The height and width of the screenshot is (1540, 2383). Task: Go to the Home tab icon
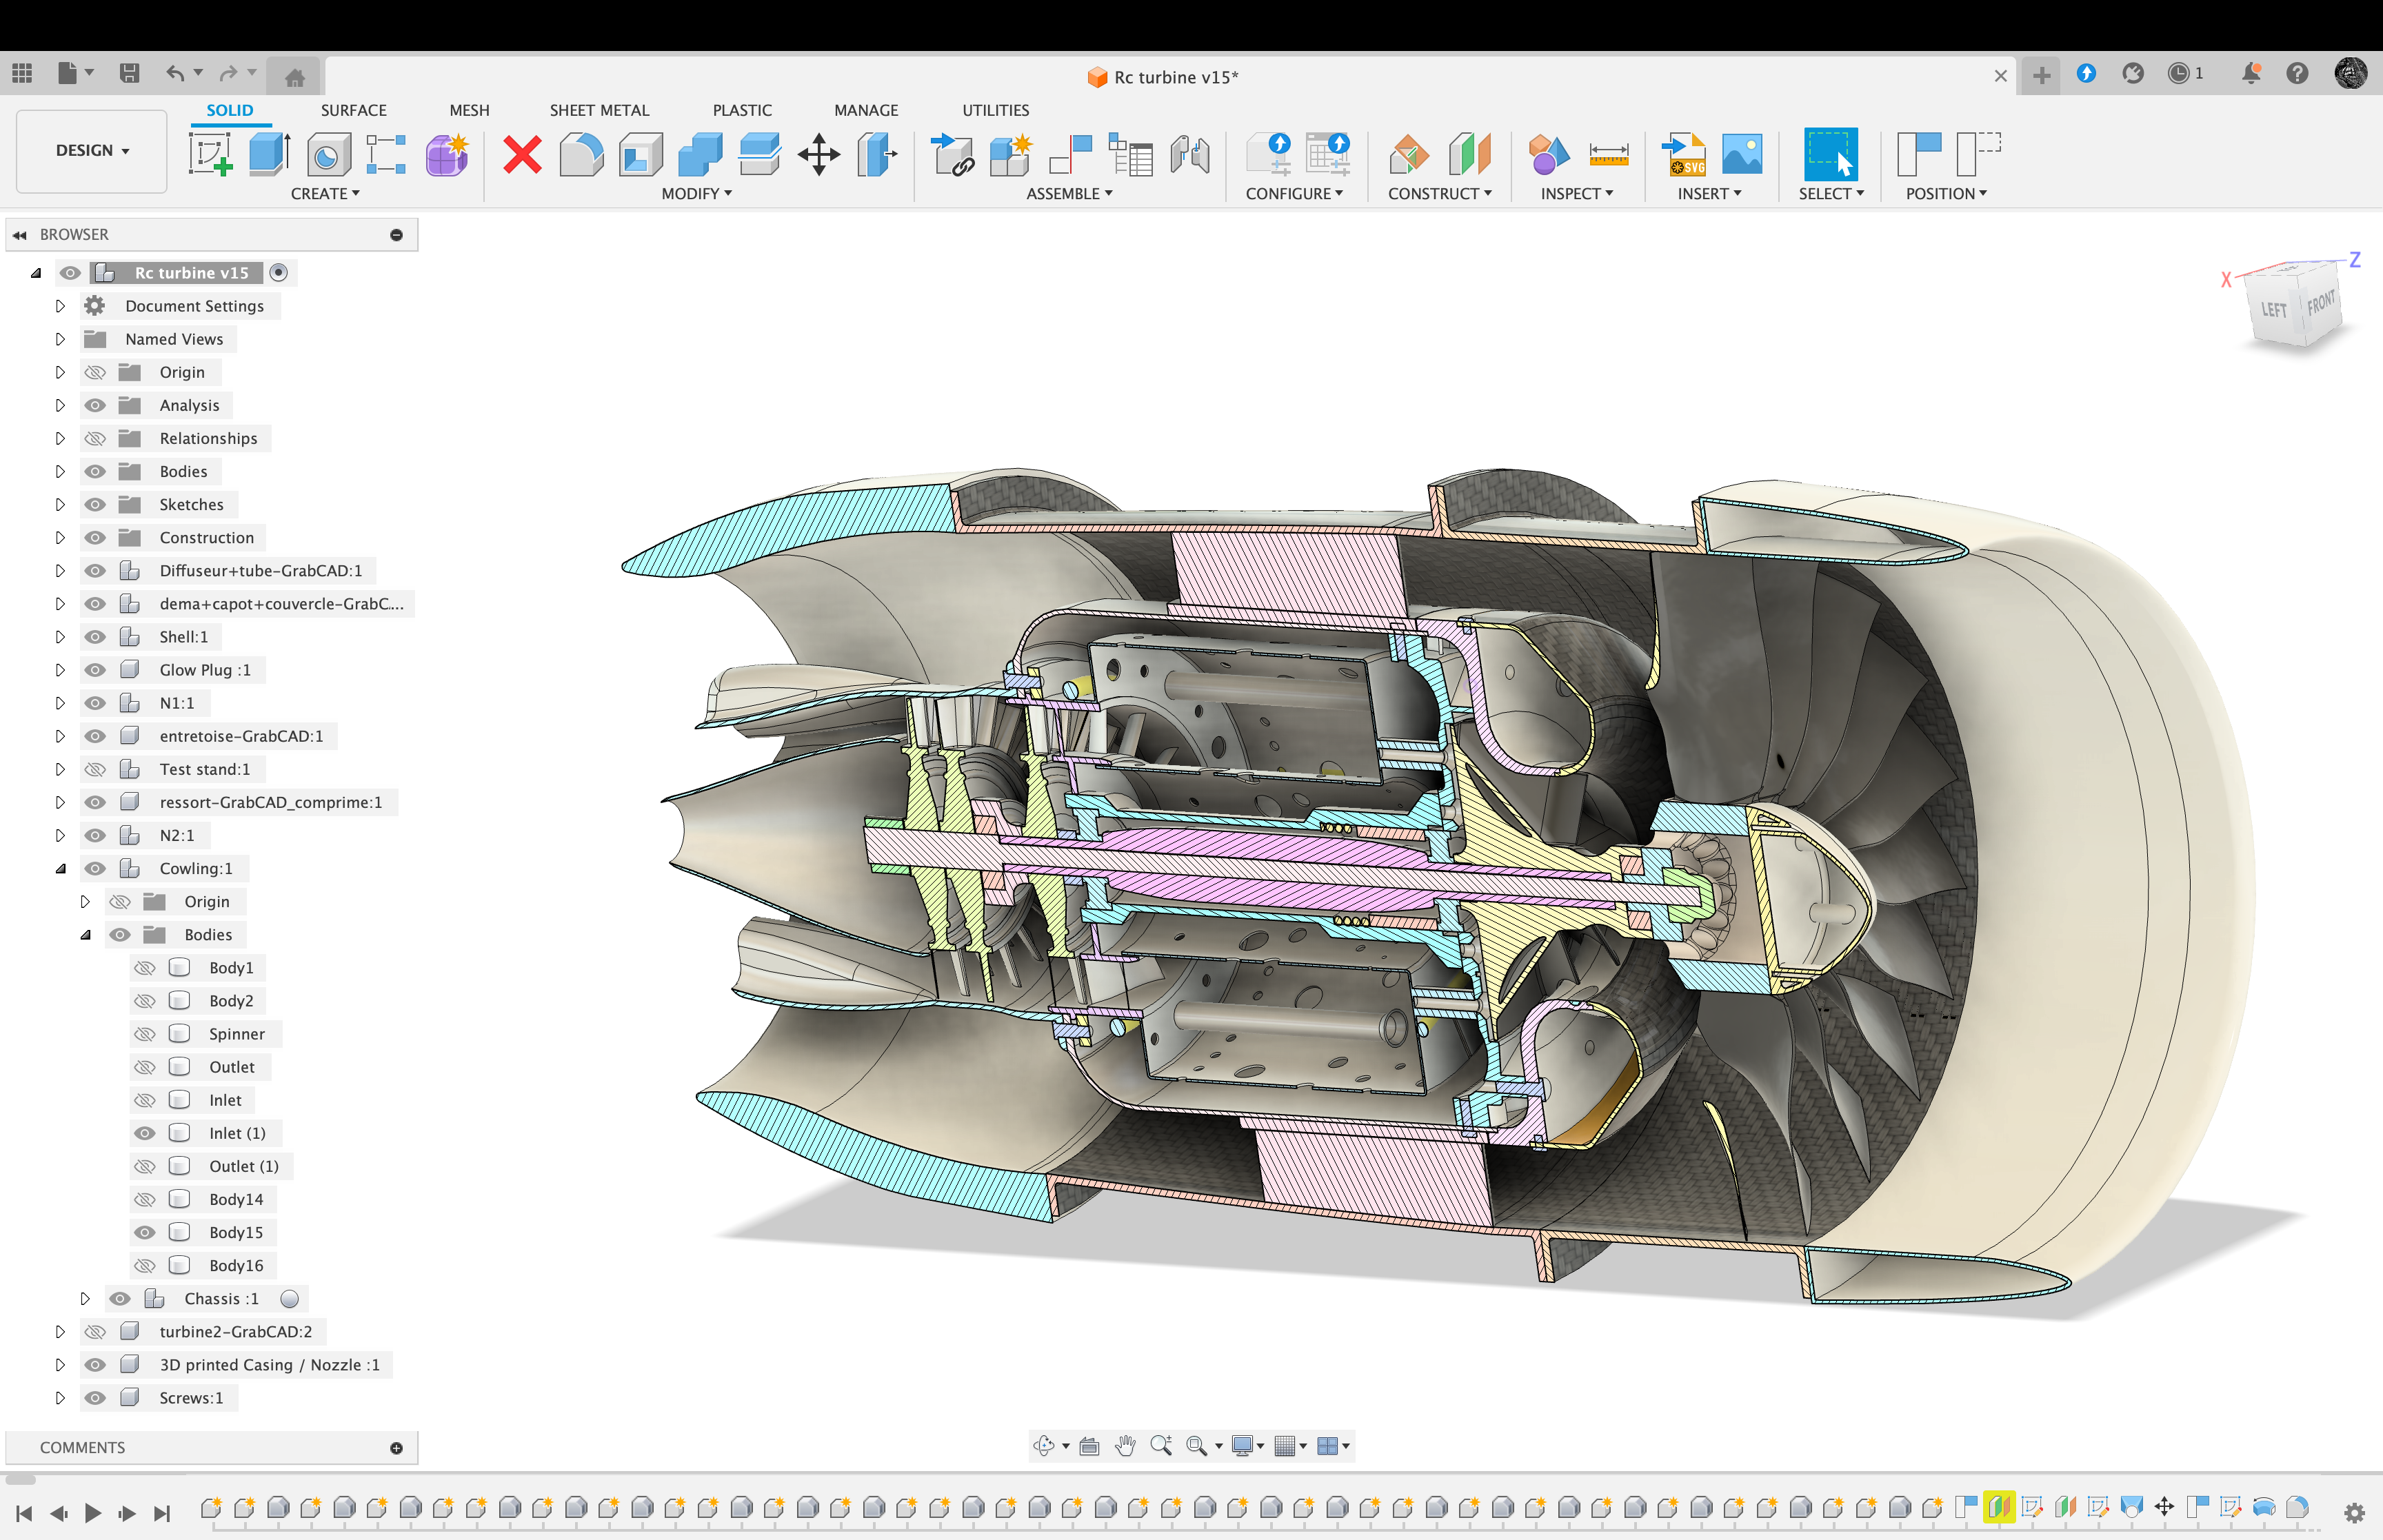pos(294,77)
